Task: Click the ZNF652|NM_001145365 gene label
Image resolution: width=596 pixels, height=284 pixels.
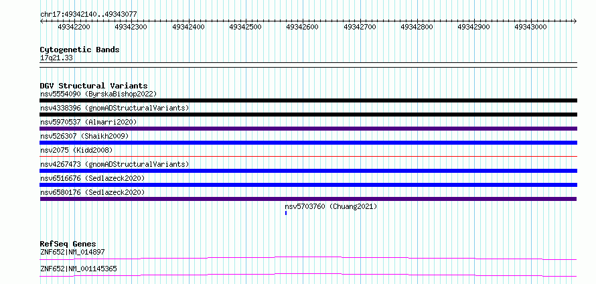Action: [x=78, y=269]
